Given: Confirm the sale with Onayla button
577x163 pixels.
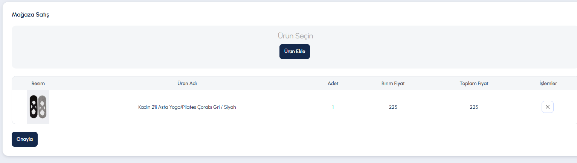Looking at the screenshot, I should tap(25, 139).
